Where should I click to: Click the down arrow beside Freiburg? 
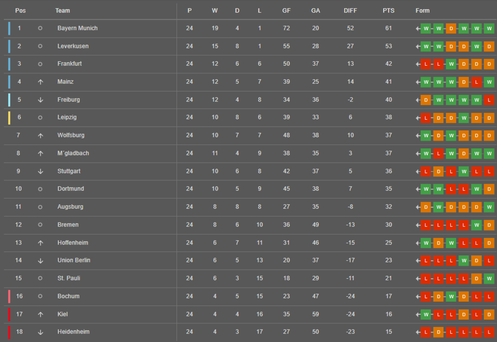[40, 100]
